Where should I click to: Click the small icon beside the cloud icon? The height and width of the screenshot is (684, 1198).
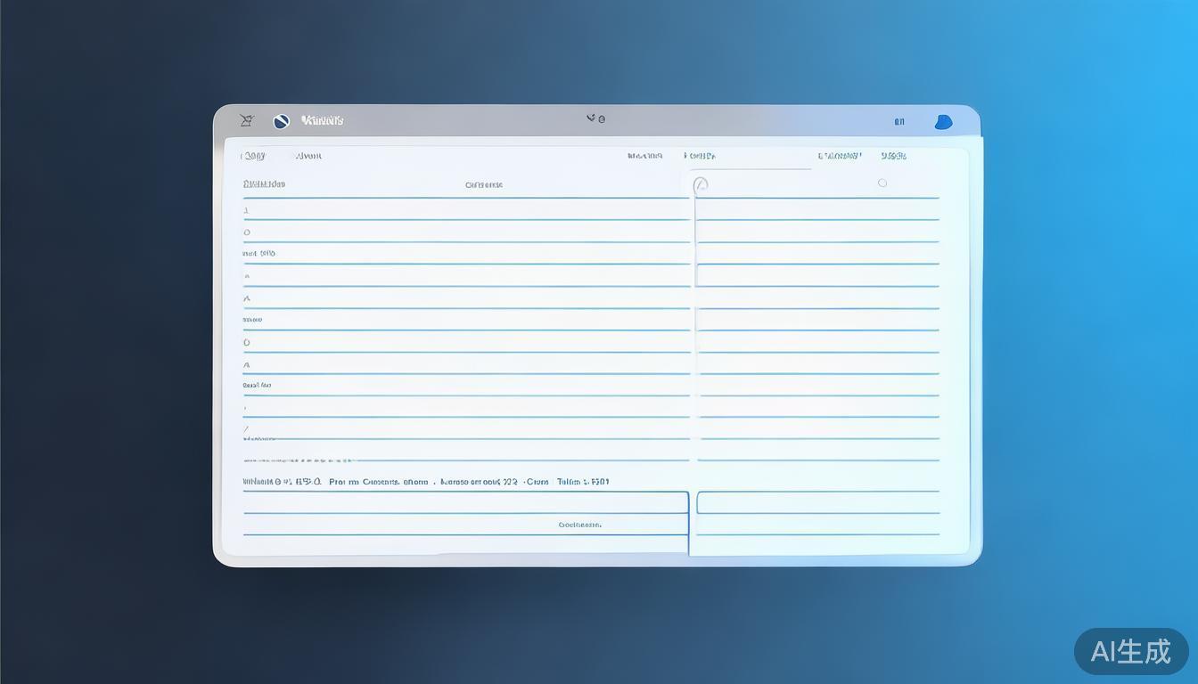tap(899, 122)
